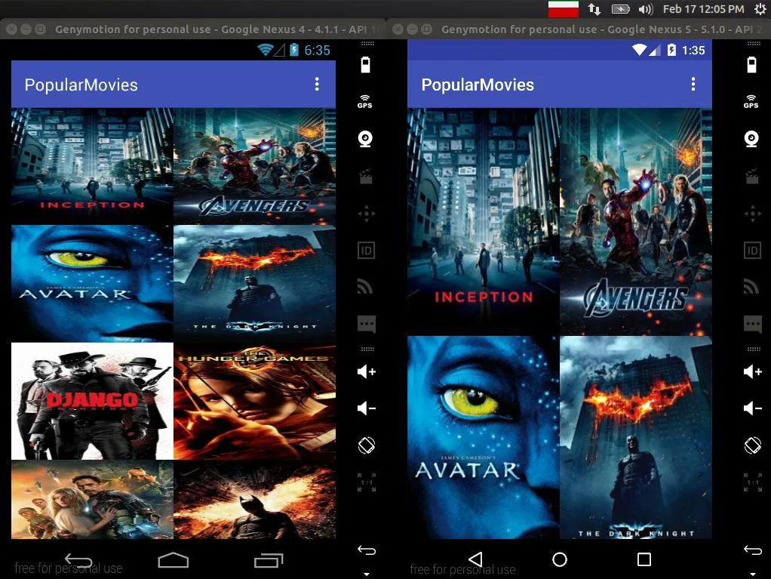Tap Android home button on Nexus 4
Viewport: 771px width, 579px height.
click(173, 560)
